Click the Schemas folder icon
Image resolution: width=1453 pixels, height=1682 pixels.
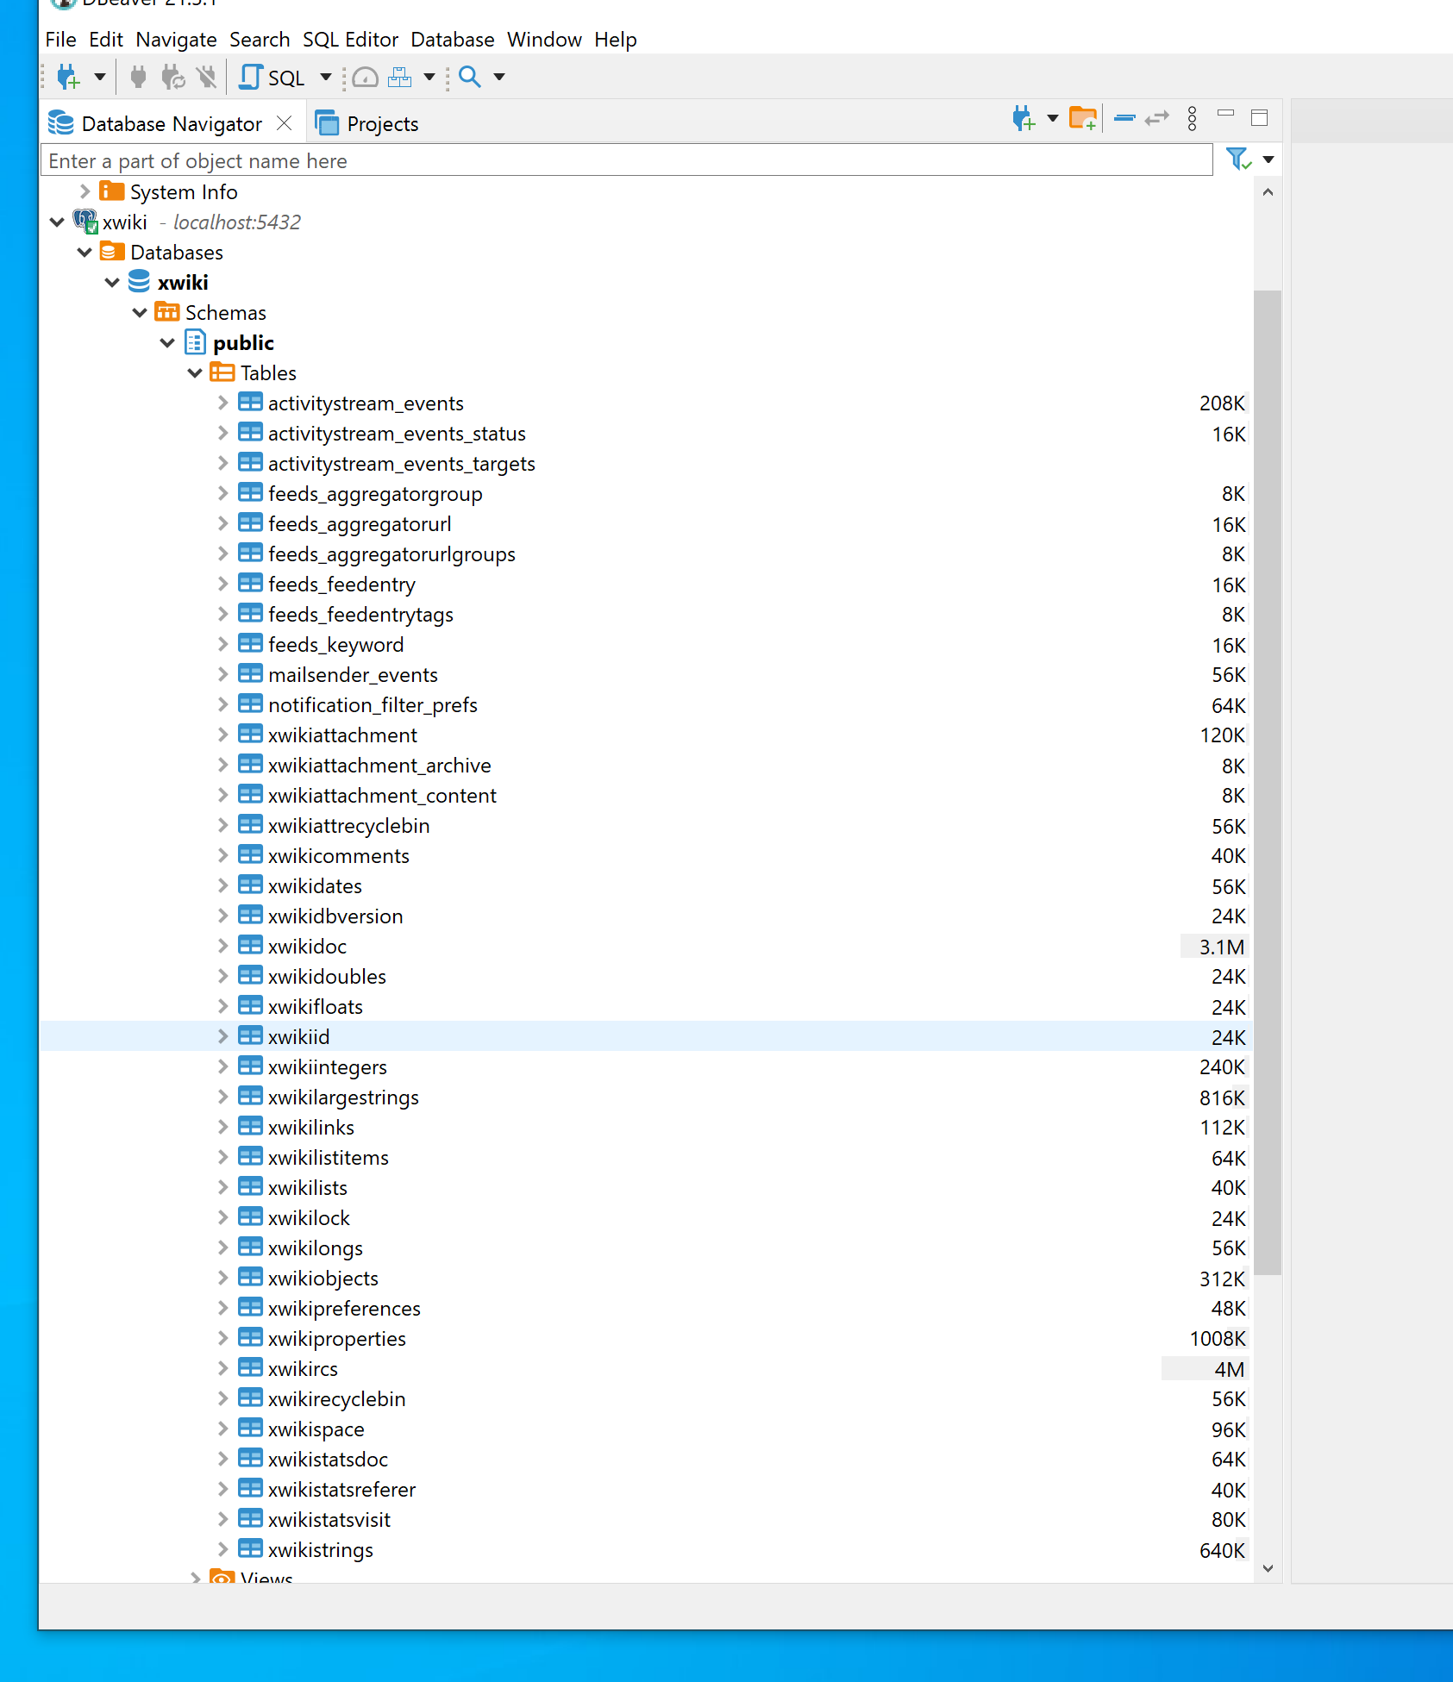pyautogui.click(x=167, y=312)
